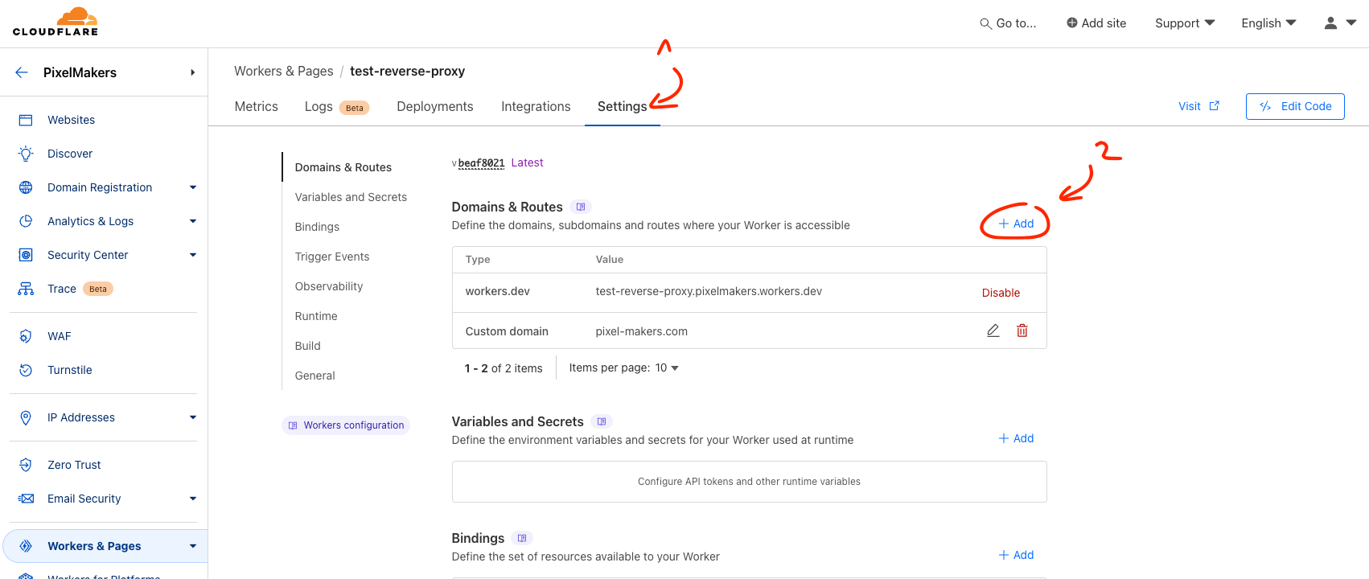1369x579 pixels.
Task: Click the Email Security envelope icon
Action: (26, 499)
